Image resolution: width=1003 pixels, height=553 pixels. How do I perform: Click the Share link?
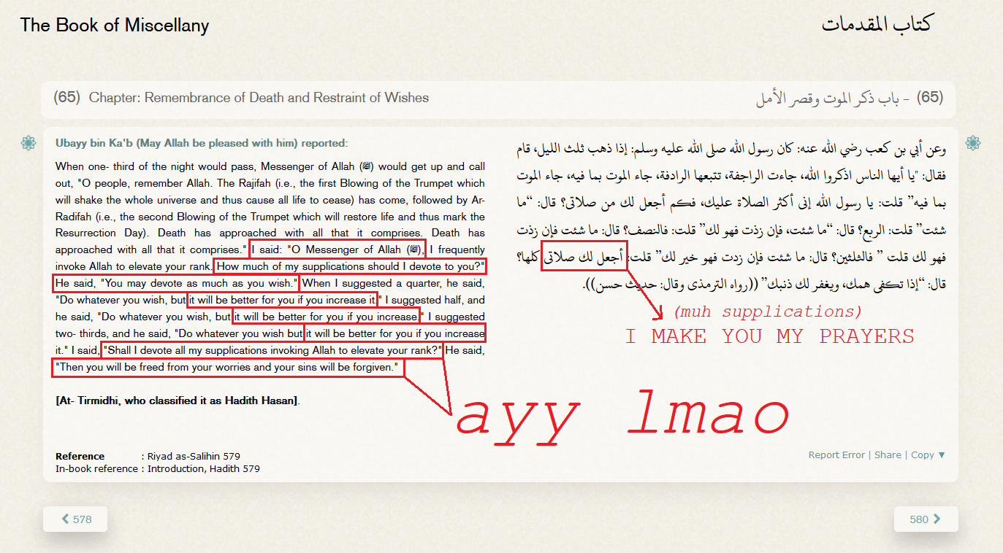pos(888,455)
